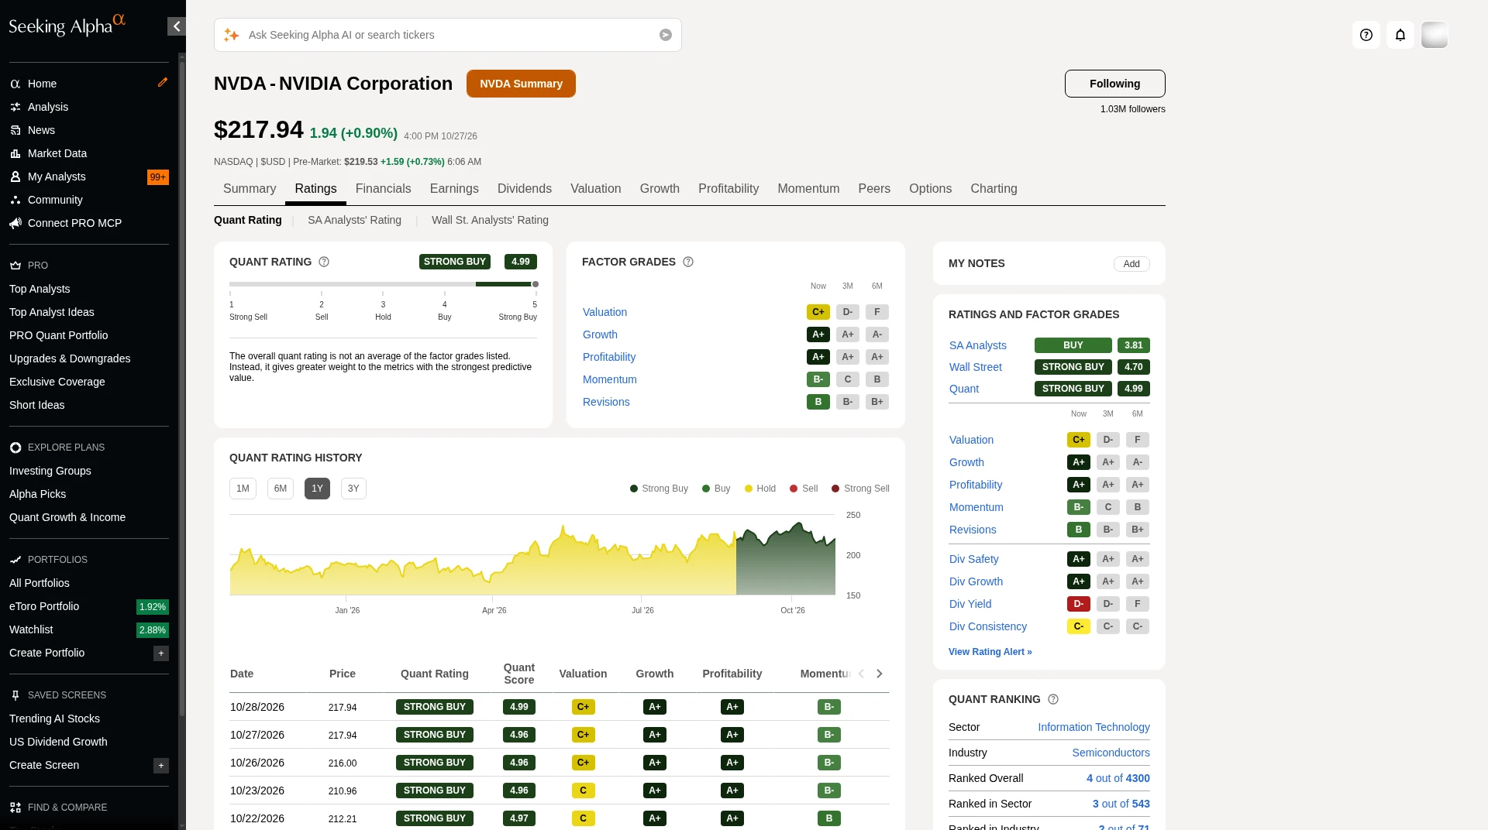Open the Home sidebar item

click(x=42, y=84)
